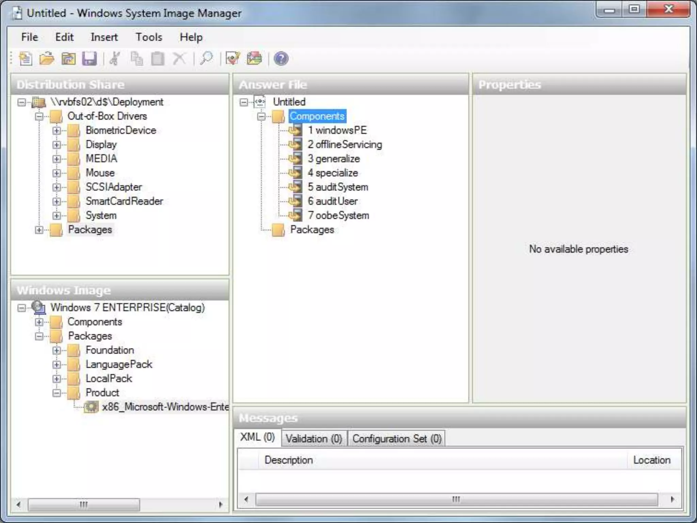Viewport: 697px width, 523px height.
Task: Click the Description column header
Action: click(x=443, y=460)
